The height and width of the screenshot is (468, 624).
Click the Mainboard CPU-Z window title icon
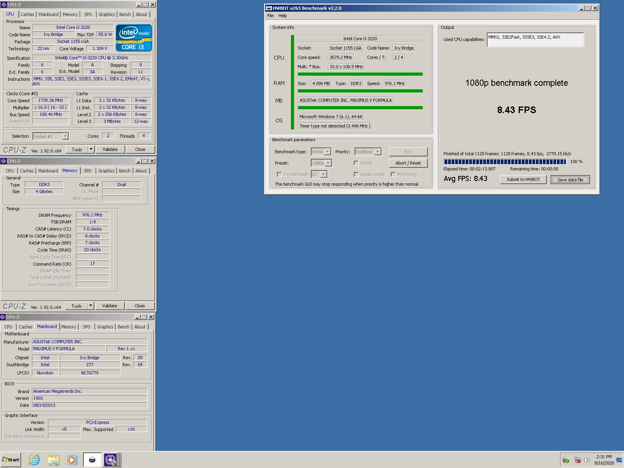click(3, 317)
